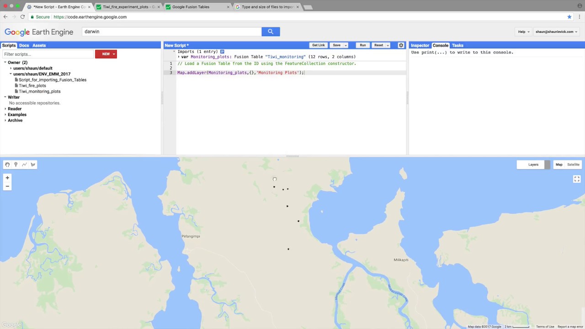Image resolution: width=585 pixels, height=329 pixels.
Task: Click the Save button
Action: click(x=336, y=45)
